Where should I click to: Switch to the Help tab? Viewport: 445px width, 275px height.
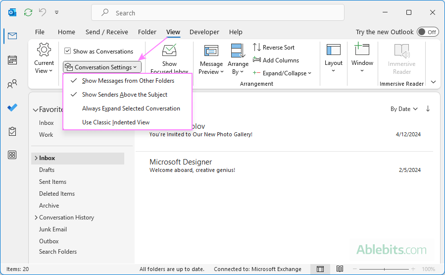[x=236, y=32]
